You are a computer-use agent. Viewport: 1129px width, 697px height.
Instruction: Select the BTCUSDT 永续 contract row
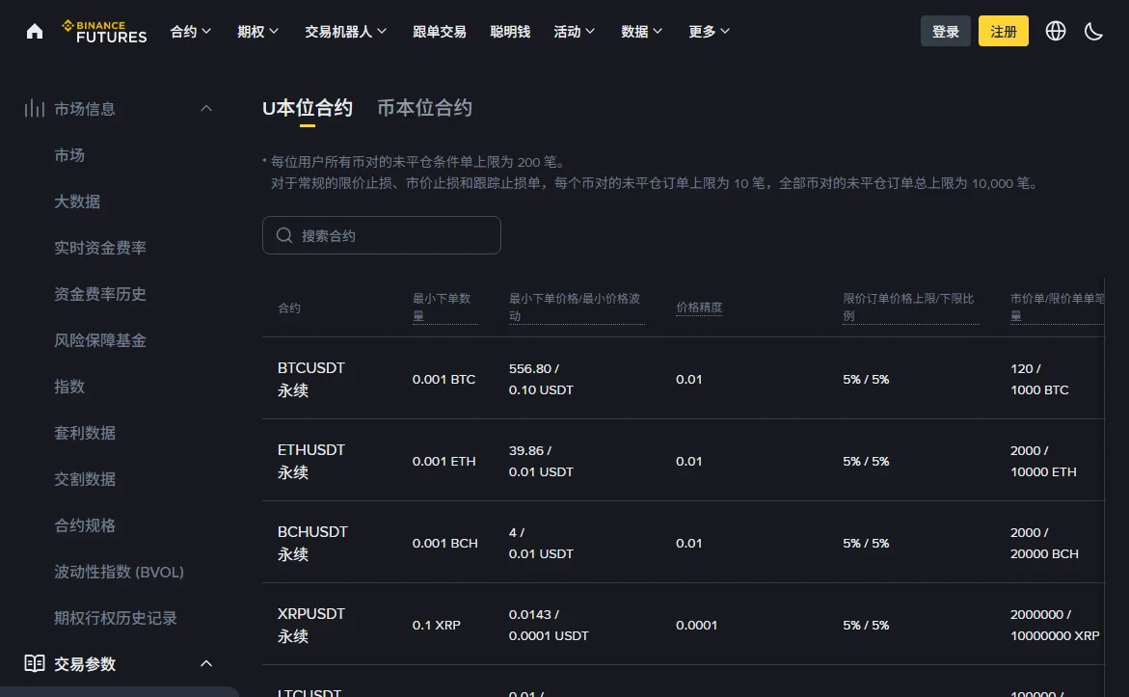point(683,379)
